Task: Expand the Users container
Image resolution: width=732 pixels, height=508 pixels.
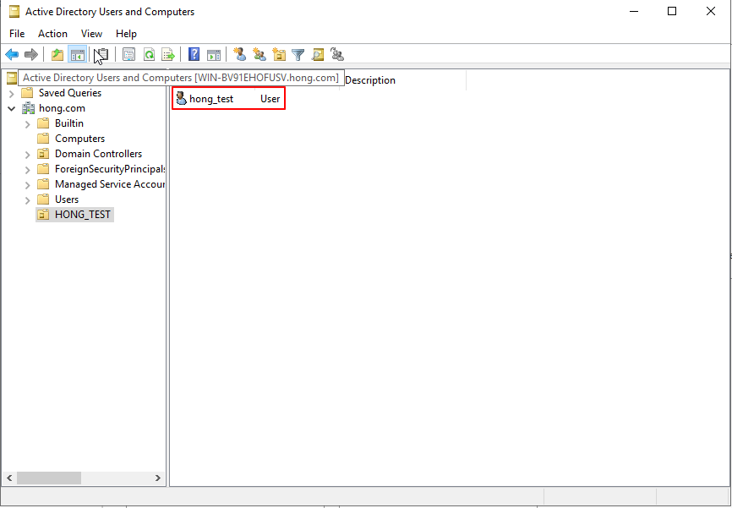Action: click(x=27, y=199)
